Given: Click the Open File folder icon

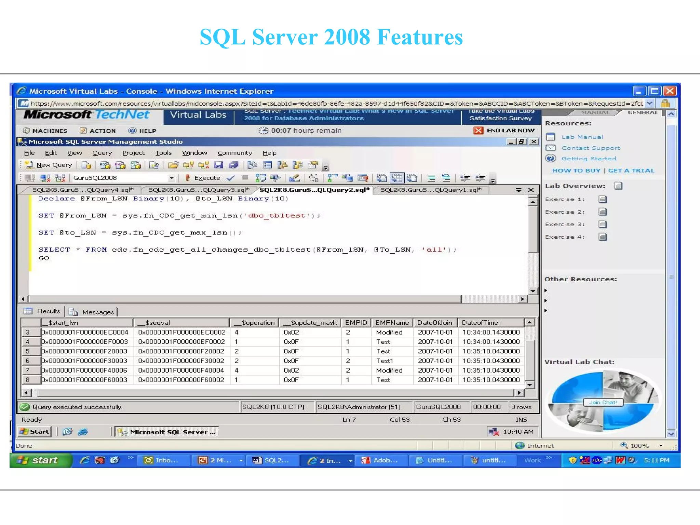Looking at the screenshot, I should (173, 165).
